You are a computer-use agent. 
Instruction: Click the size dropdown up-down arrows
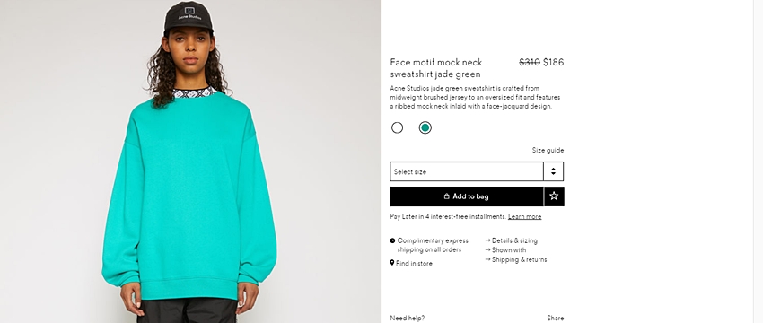(x=553, y=171)
